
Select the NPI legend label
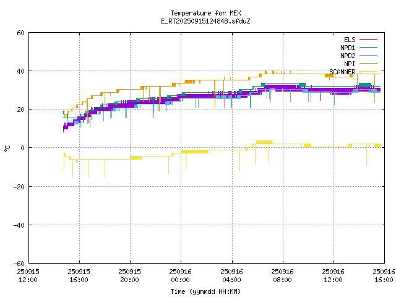point(350,64)
